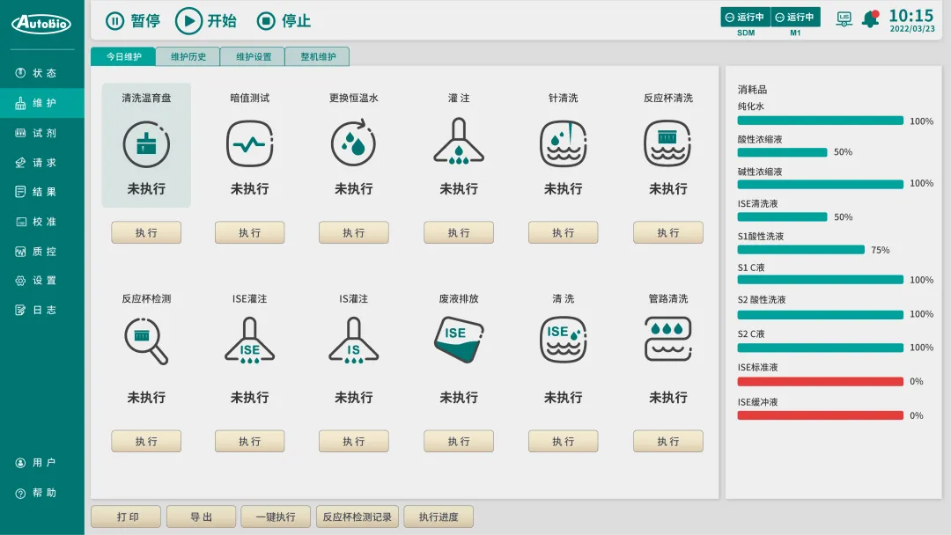Image resolution: width=951 pixels, height=535 pixels.
Task: Open 反应杯检测记录
Action: pos(358,517)
